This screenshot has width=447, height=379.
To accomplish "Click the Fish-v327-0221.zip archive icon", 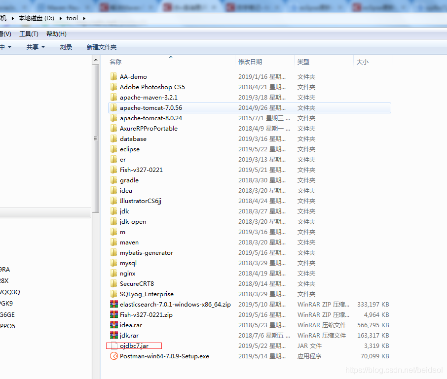I will (x=114, y=314).
